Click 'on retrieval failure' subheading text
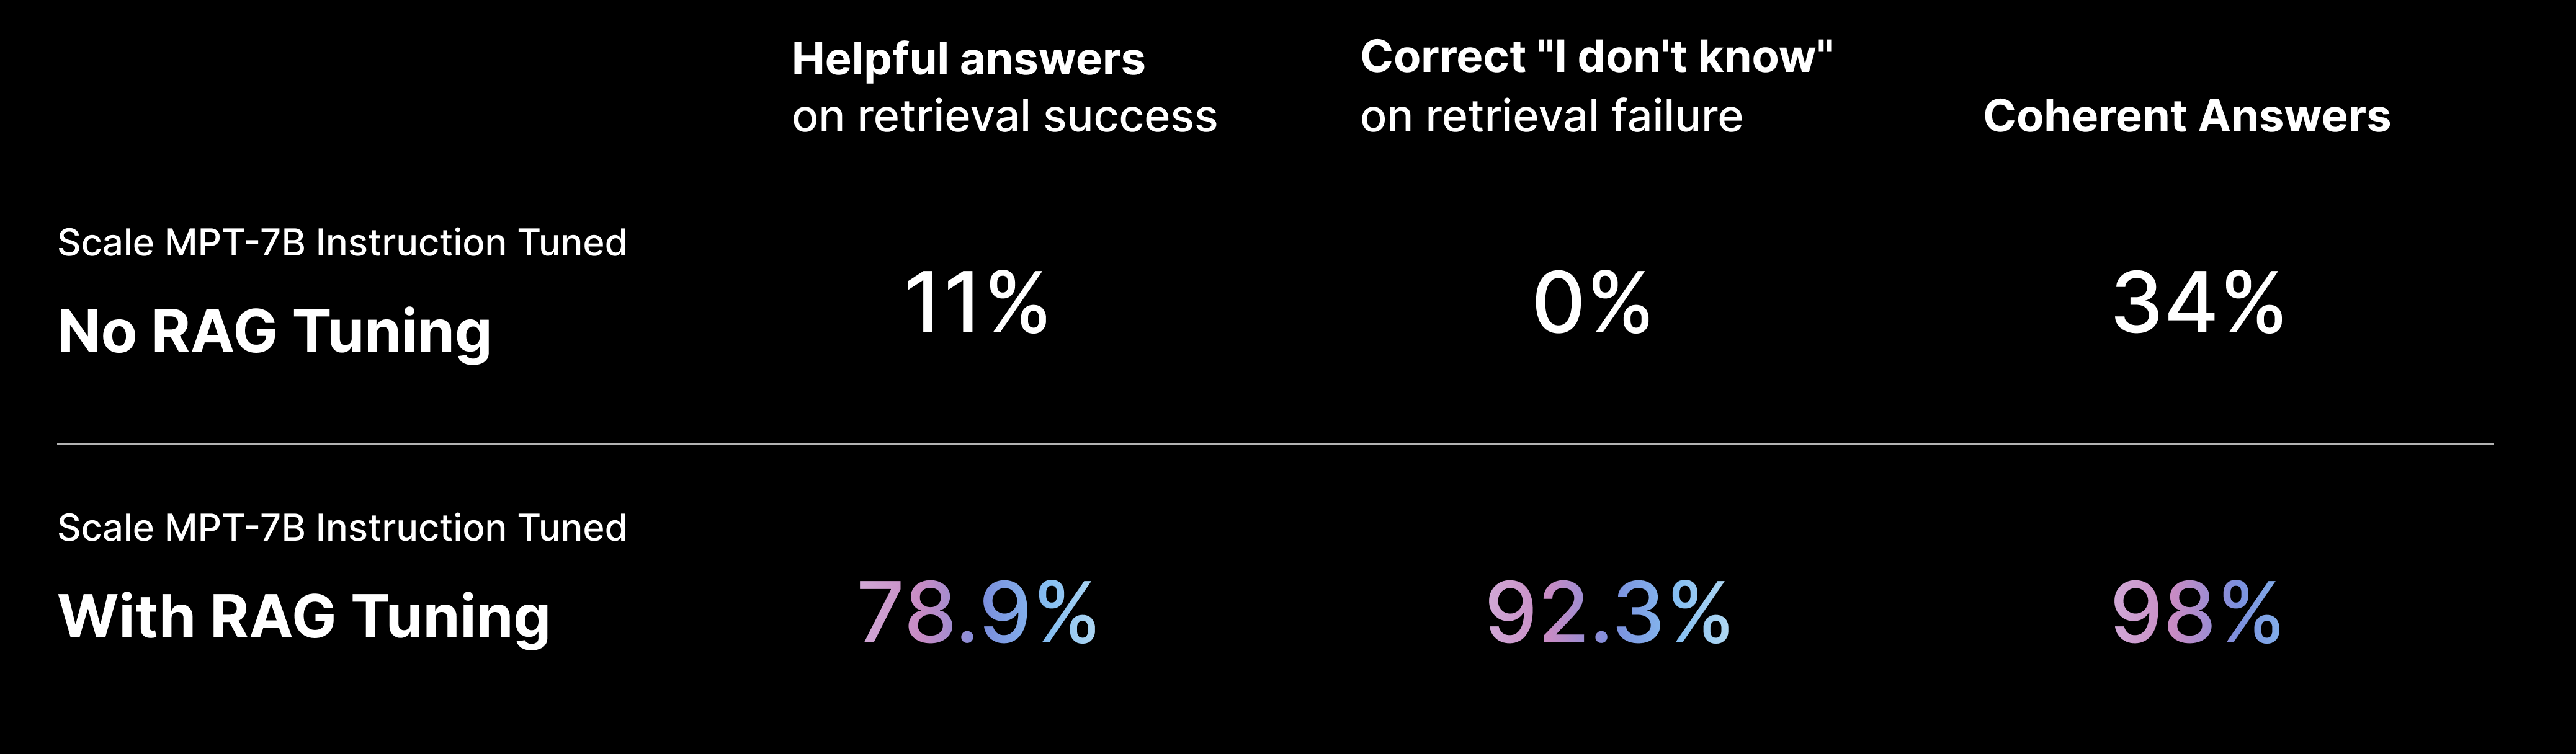The image size is (2576, 754). coord(1551,117)
